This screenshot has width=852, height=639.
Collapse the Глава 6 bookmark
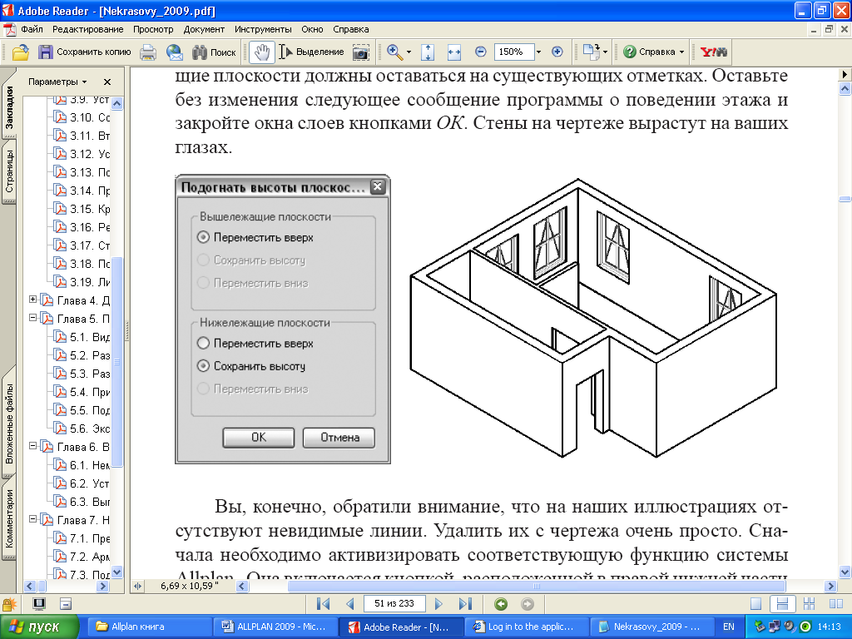click(x=32, y=446)
